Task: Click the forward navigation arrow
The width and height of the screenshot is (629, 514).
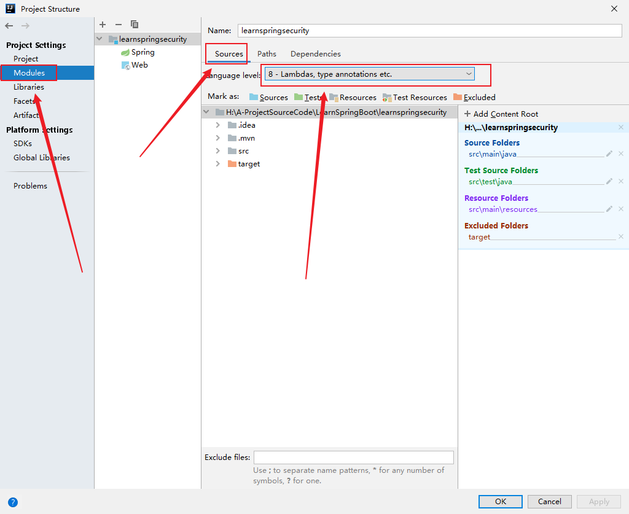Action: point(25,26)
